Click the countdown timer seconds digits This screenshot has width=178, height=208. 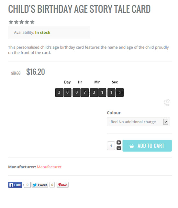tap(116, 93)
